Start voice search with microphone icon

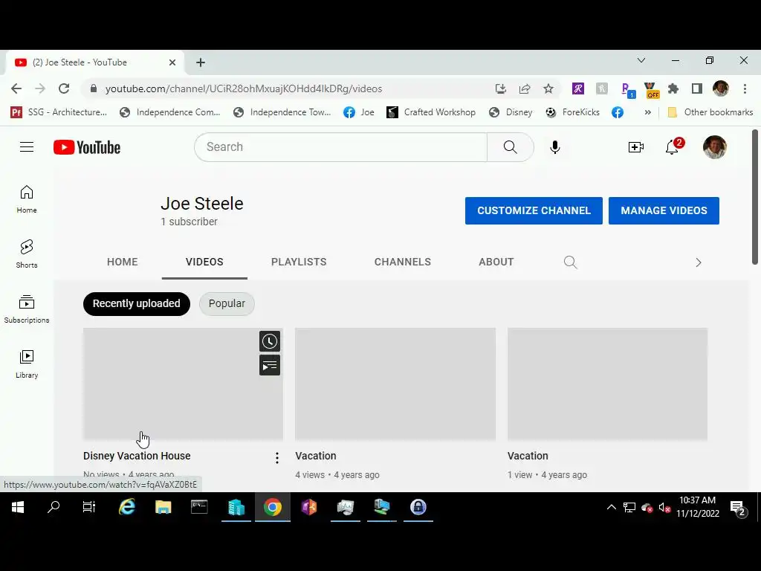click(x=554, y=147)
